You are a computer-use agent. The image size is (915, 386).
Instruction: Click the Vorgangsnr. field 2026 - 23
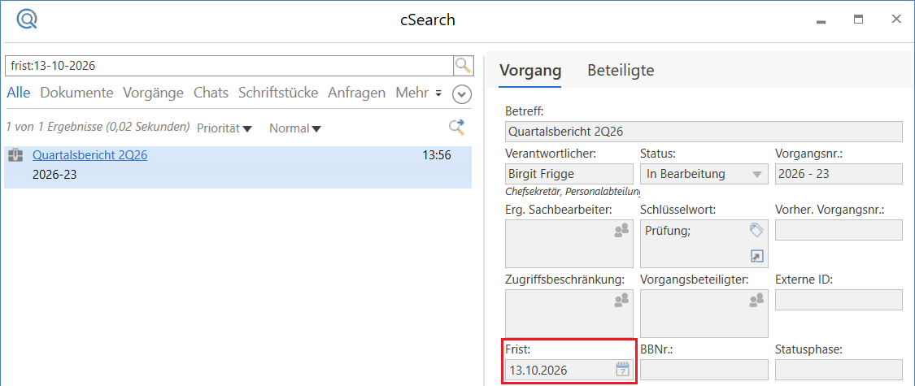[x=839, y=174]
